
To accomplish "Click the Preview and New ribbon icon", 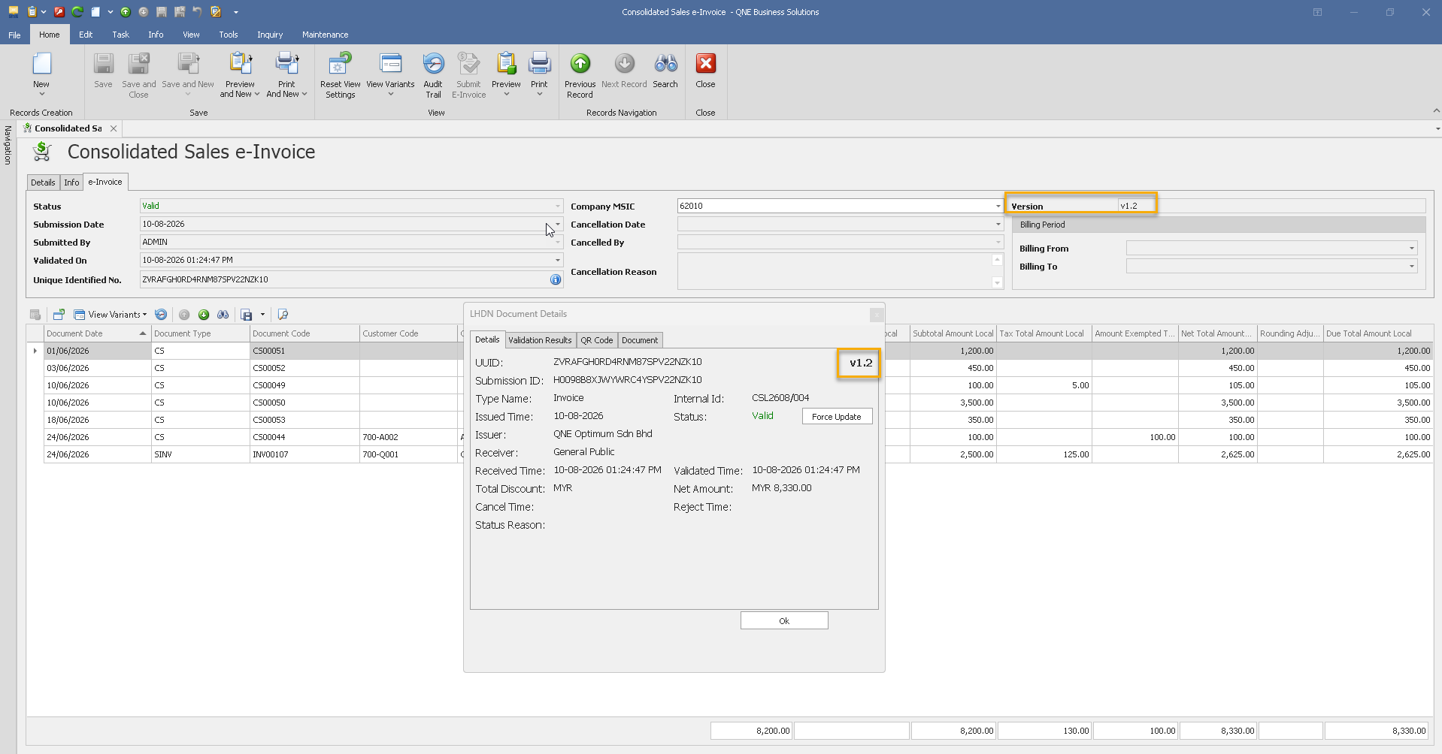I will pos(240,65).
